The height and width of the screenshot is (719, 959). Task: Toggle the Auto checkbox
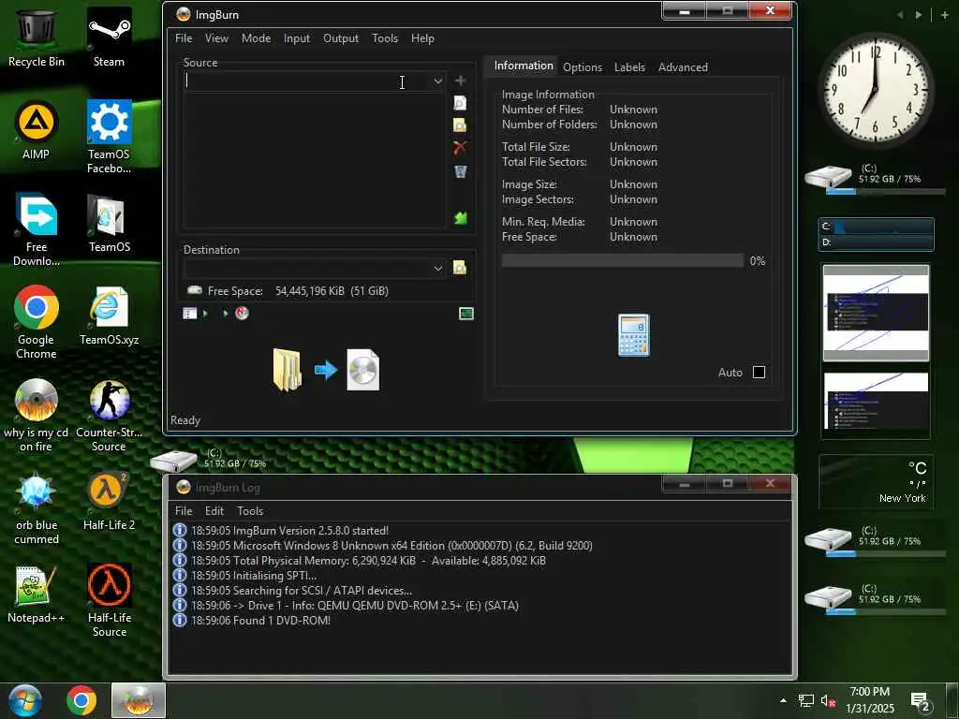(759, 373)
